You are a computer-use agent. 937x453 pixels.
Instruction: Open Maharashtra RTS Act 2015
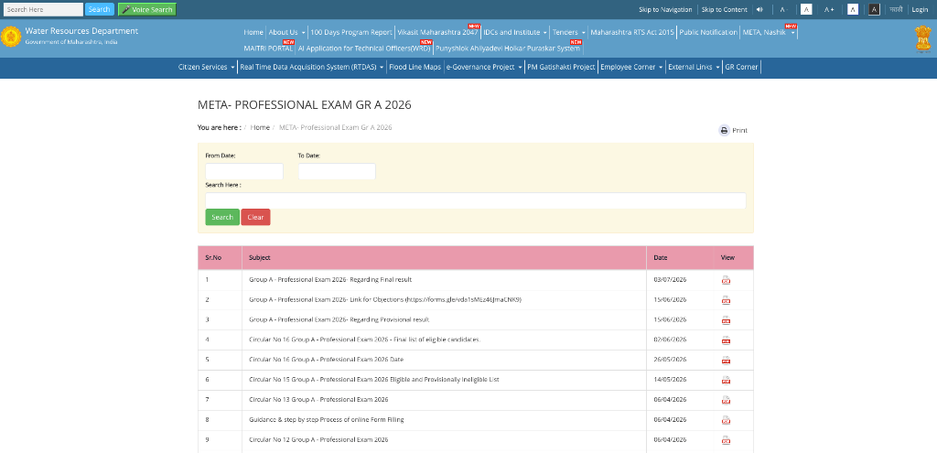click(x=632, y=32)
